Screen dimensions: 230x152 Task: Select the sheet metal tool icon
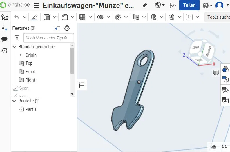point(171,17)
